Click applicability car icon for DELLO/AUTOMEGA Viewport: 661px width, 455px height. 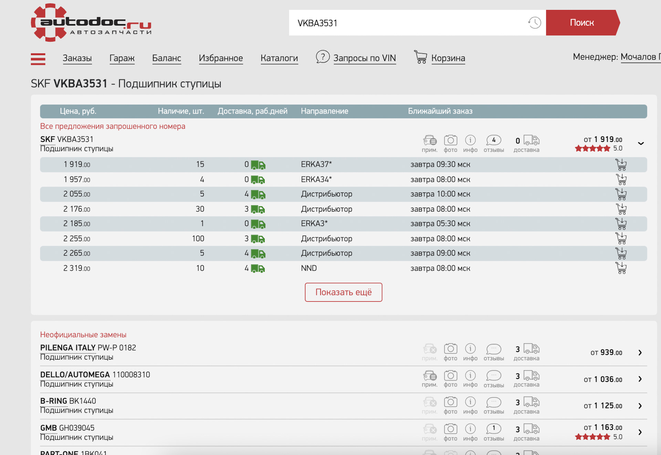[430, 376]
